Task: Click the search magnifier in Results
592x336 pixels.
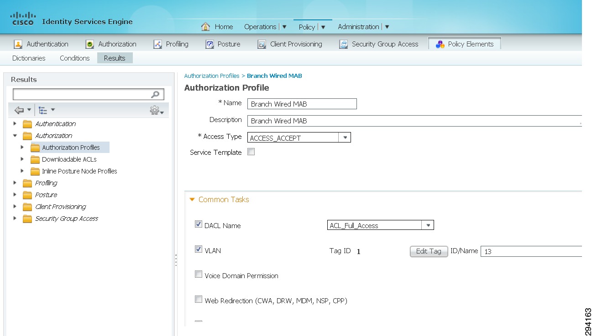Action: (x=156, y=95)
